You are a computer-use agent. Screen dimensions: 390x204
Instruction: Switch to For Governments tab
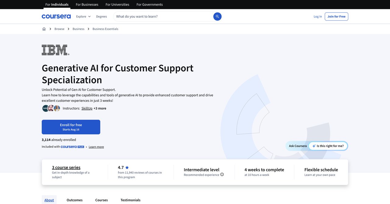pos(150,5)
